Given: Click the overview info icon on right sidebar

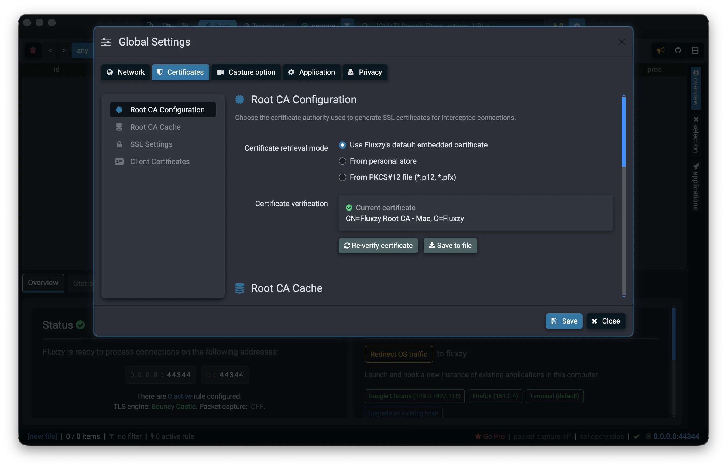Looking at the screenshot, I should pos(696,72).
